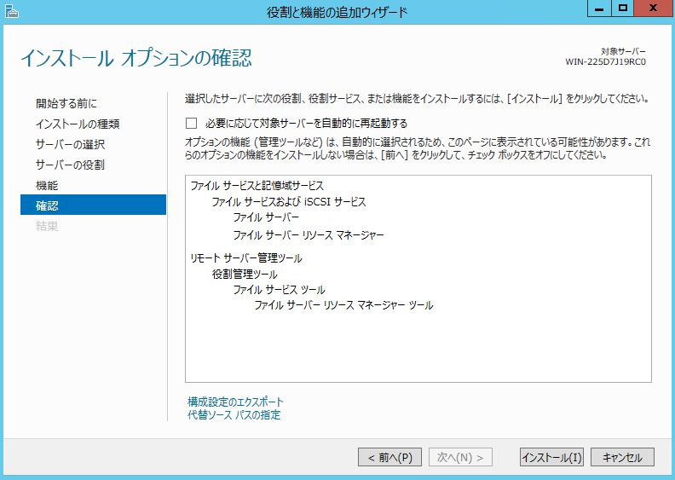Select the ファイル サービスおよび iSCSI サービス entry
675x480 pixels.
coord(288,202)
